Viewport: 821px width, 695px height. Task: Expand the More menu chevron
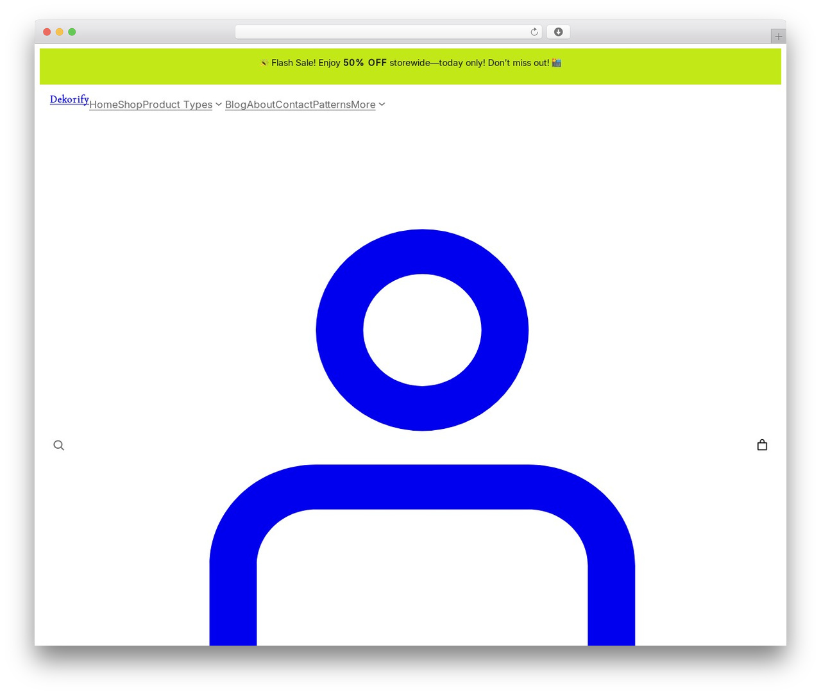tap(382, 105)
